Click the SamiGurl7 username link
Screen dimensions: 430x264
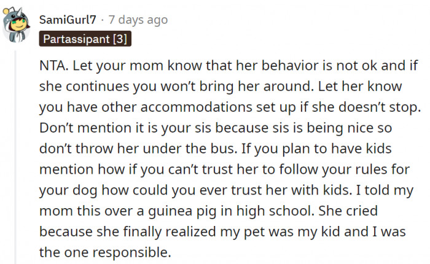point(68,20)
